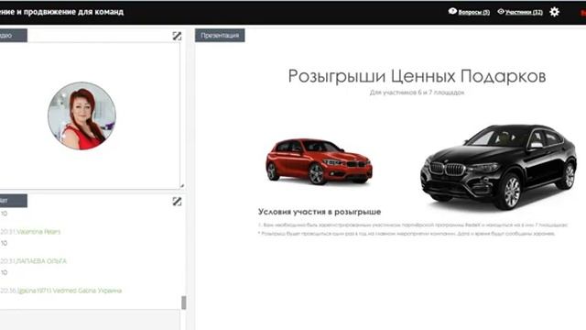Click the red BMW hatchback image
586x330 pixels.
(319, 161)
